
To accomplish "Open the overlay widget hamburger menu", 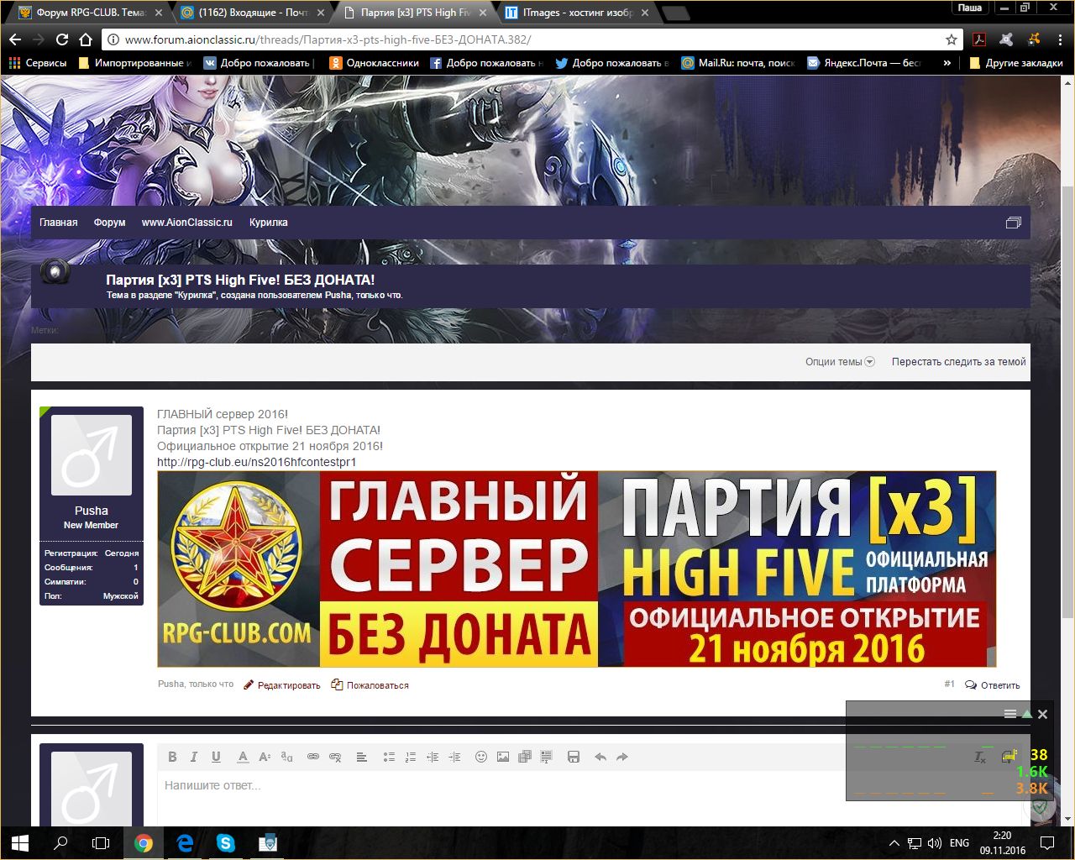I will click(1010, 714).
